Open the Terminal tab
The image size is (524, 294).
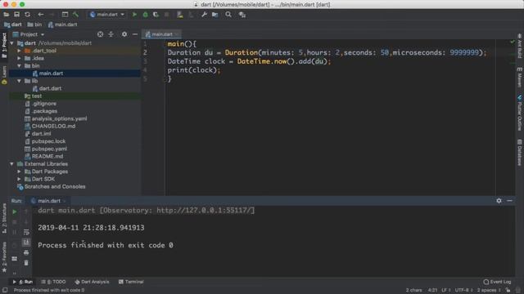click(x=131, y=282)
